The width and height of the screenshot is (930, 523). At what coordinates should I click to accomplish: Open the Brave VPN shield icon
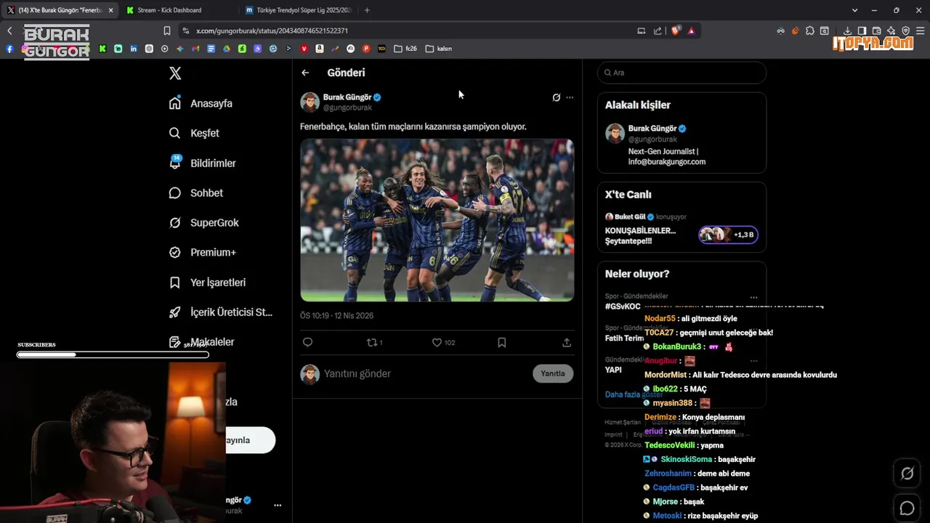point(905,31)
